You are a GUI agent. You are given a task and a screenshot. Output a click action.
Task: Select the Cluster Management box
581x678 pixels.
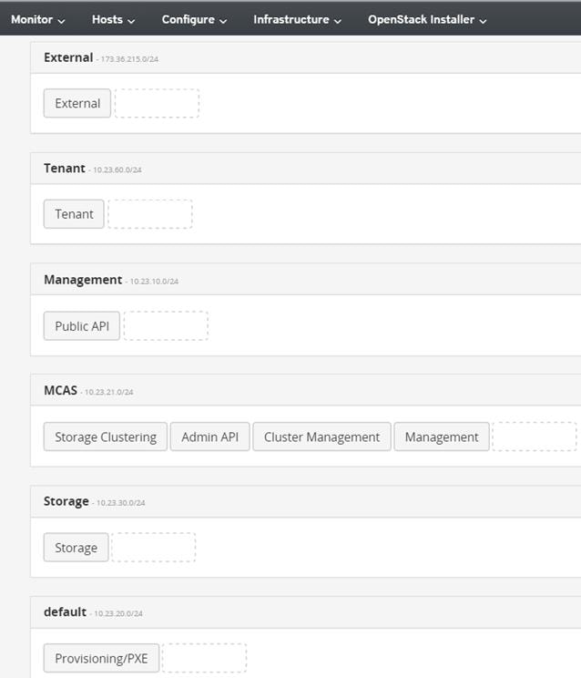(x=321, y=437)
